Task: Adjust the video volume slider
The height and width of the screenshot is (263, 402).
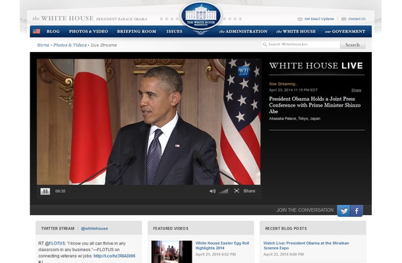Action: pos(223,191)
